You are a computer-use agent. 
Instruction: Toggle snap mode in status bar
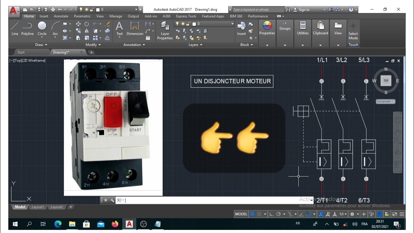coord(260,214)
